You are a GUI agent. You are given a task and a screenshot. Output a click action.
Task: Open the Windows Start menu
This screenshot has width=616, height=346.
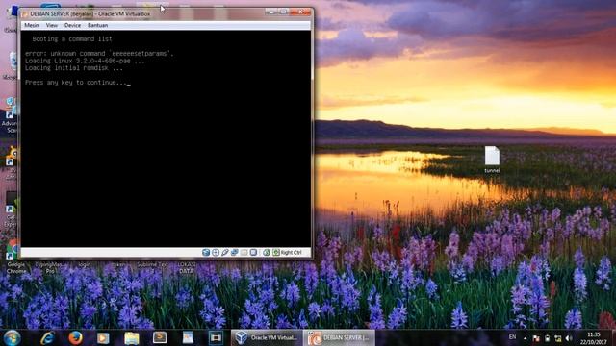pyautogui.click(x=13, y=337)
